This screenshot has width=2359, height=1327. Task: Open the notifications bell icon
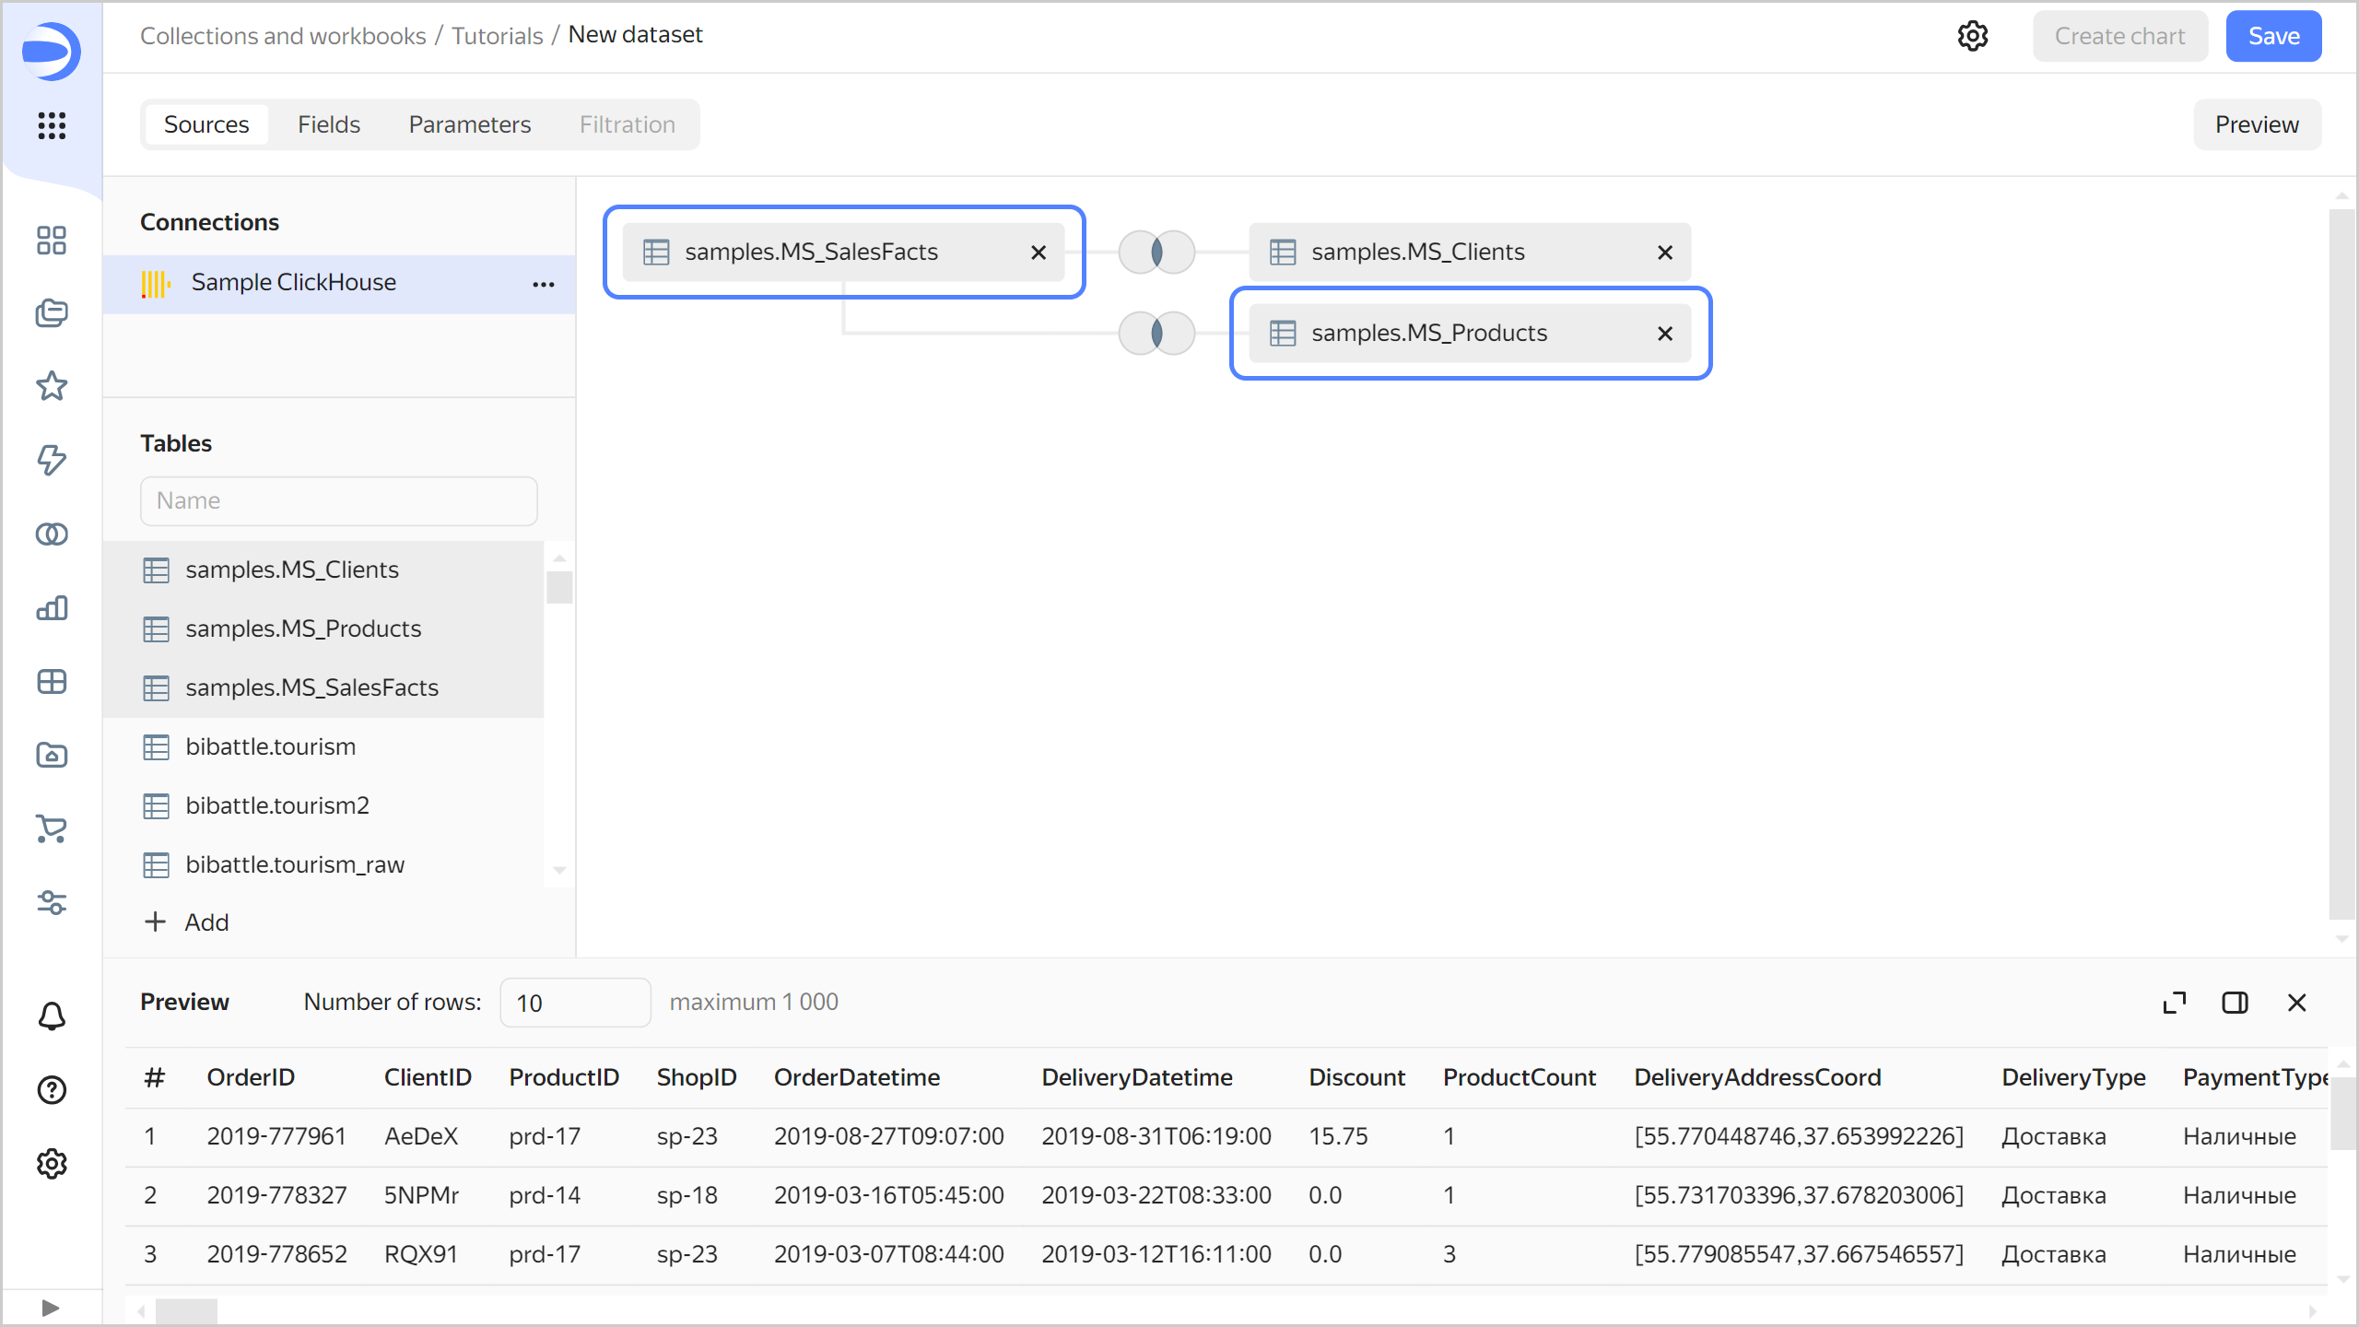pyautogui.click(x=52, y=1016)
